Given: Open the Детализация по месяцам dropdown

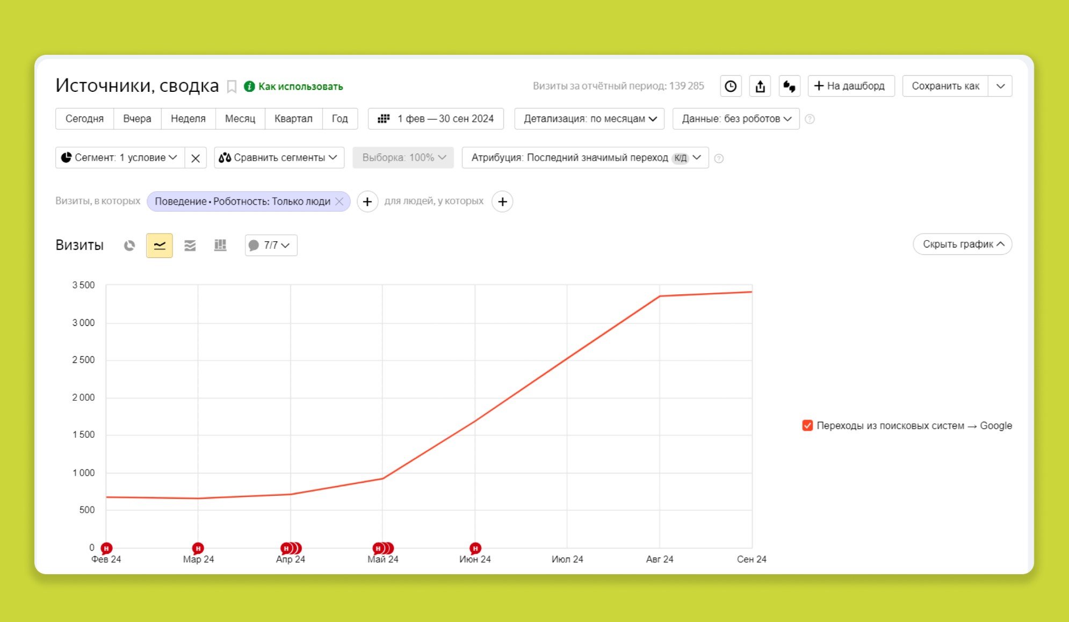Looking at the screenshot, I should 589,119.
